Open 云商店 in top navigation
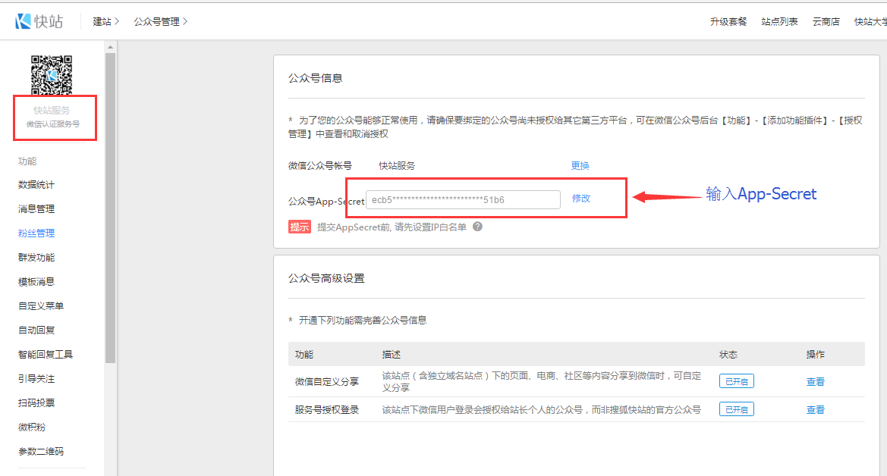Screen dimensions: 887x476 [826, 21]
